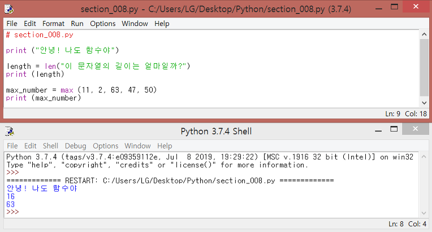Open the Window menu in editor
The image size is (432, 232).
(135, 24)
